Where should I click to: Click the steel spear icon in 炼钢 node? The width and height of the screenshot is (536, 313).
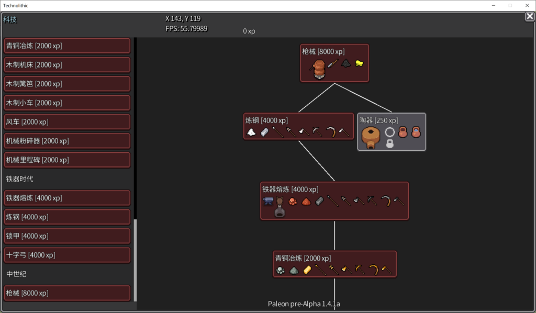[x=277, y=132]
